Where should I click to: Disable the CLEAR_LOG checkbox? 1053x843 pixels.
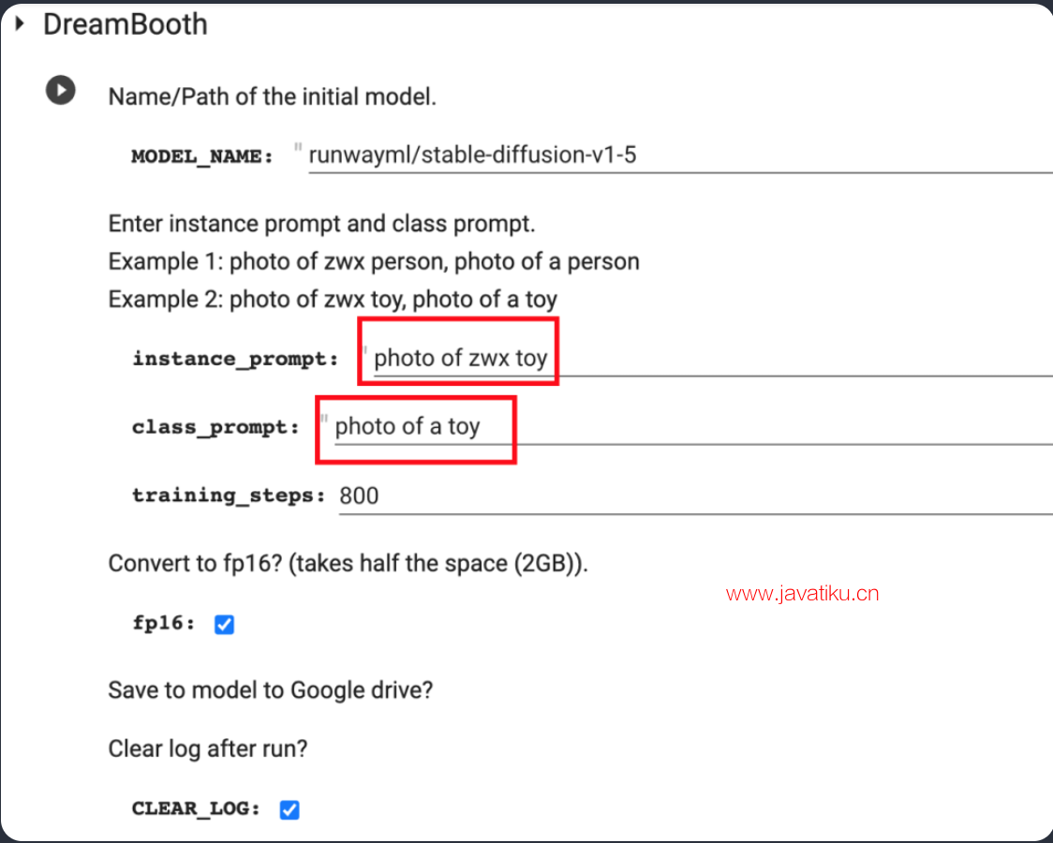(x=289, y=809)
